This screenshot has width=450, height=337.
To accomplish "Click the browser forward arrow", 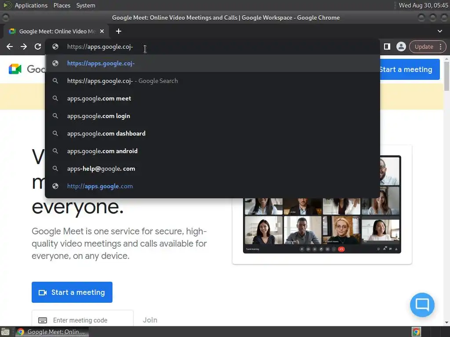I will coord(24,47).
